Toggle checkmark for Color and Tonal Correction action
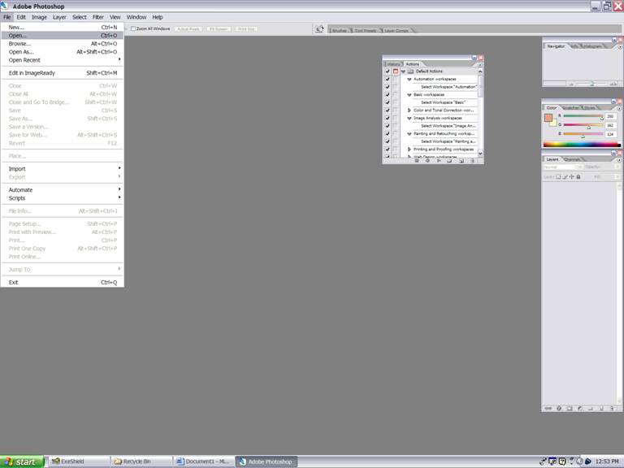 pos(388,110)
